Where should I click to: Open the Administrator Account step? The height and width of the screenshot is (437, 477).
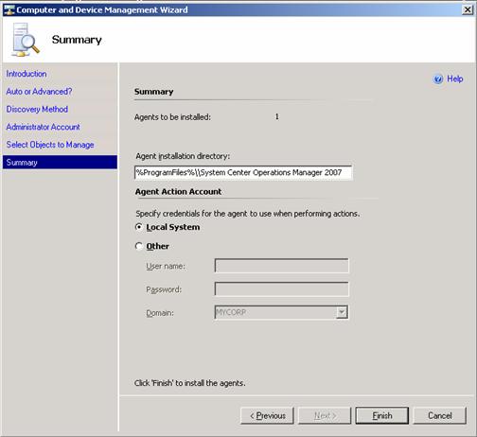44,127
